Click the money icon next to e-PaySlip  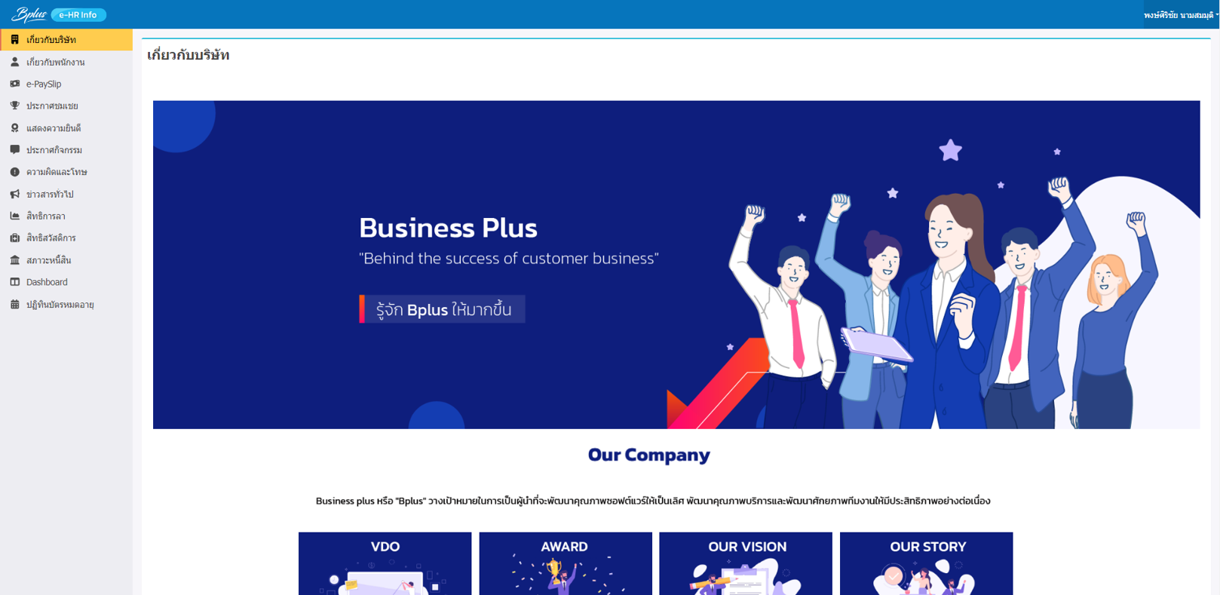[14, 84]
